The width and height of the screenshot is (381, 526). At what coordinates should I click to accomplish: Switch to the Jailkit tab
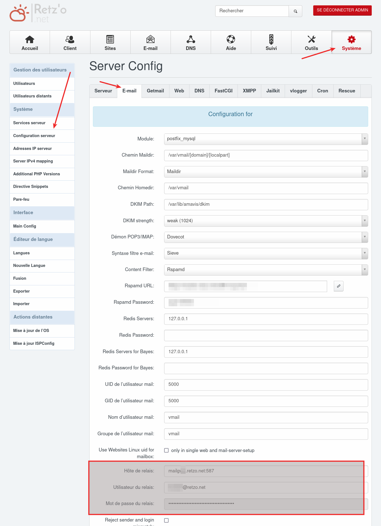pos(273,91)
